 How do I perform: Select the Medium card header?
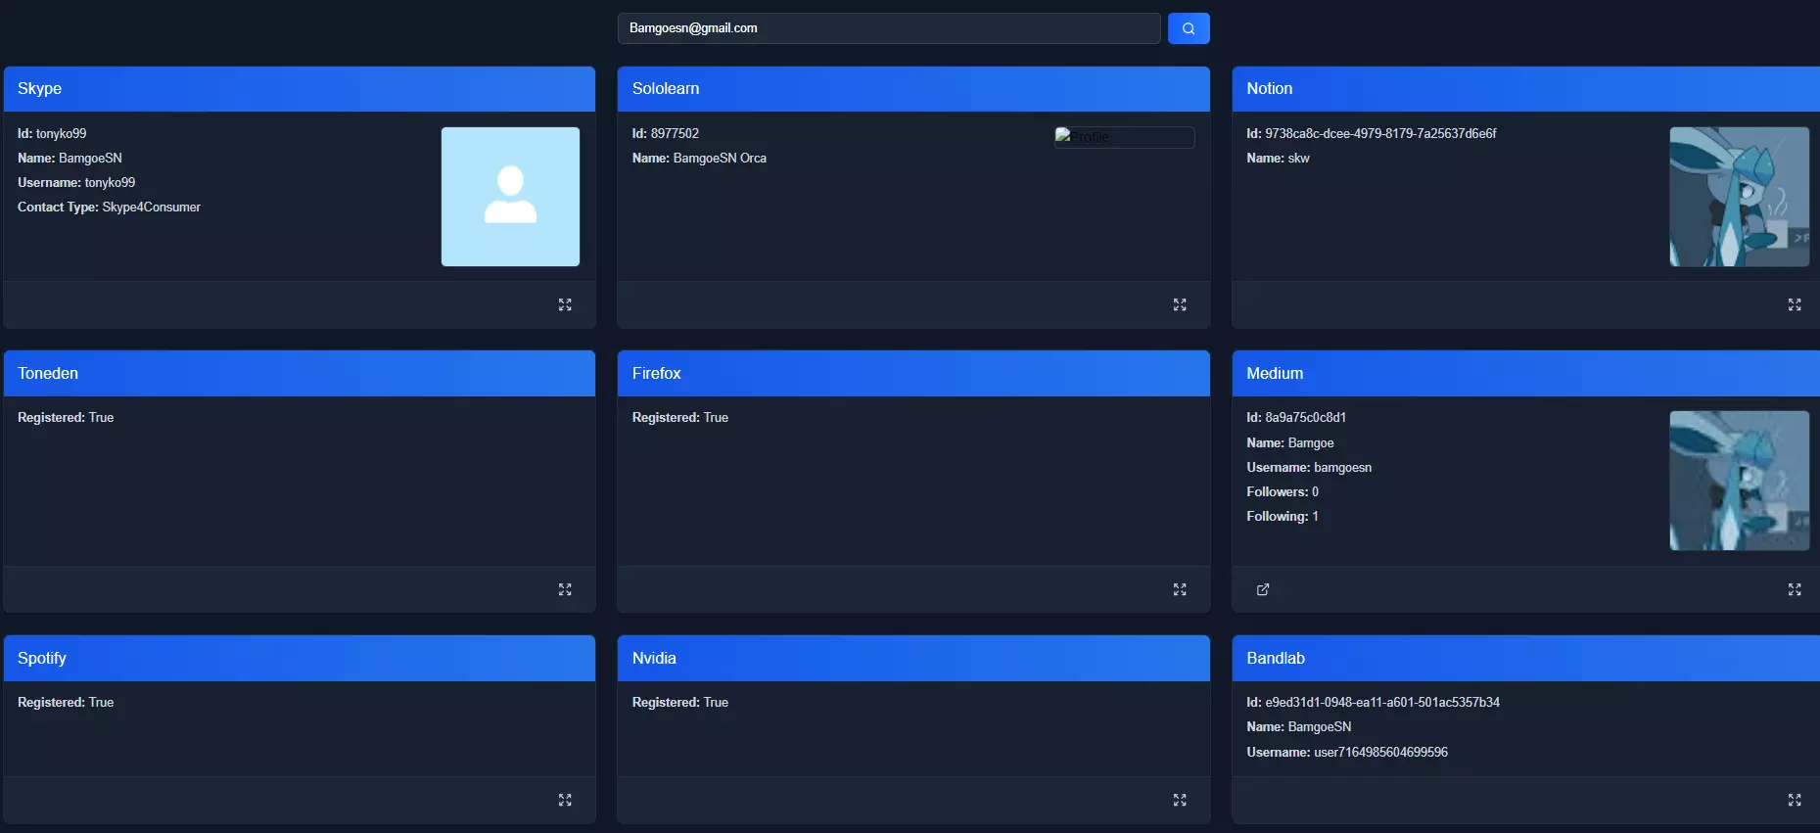(x=1526, y=374)
